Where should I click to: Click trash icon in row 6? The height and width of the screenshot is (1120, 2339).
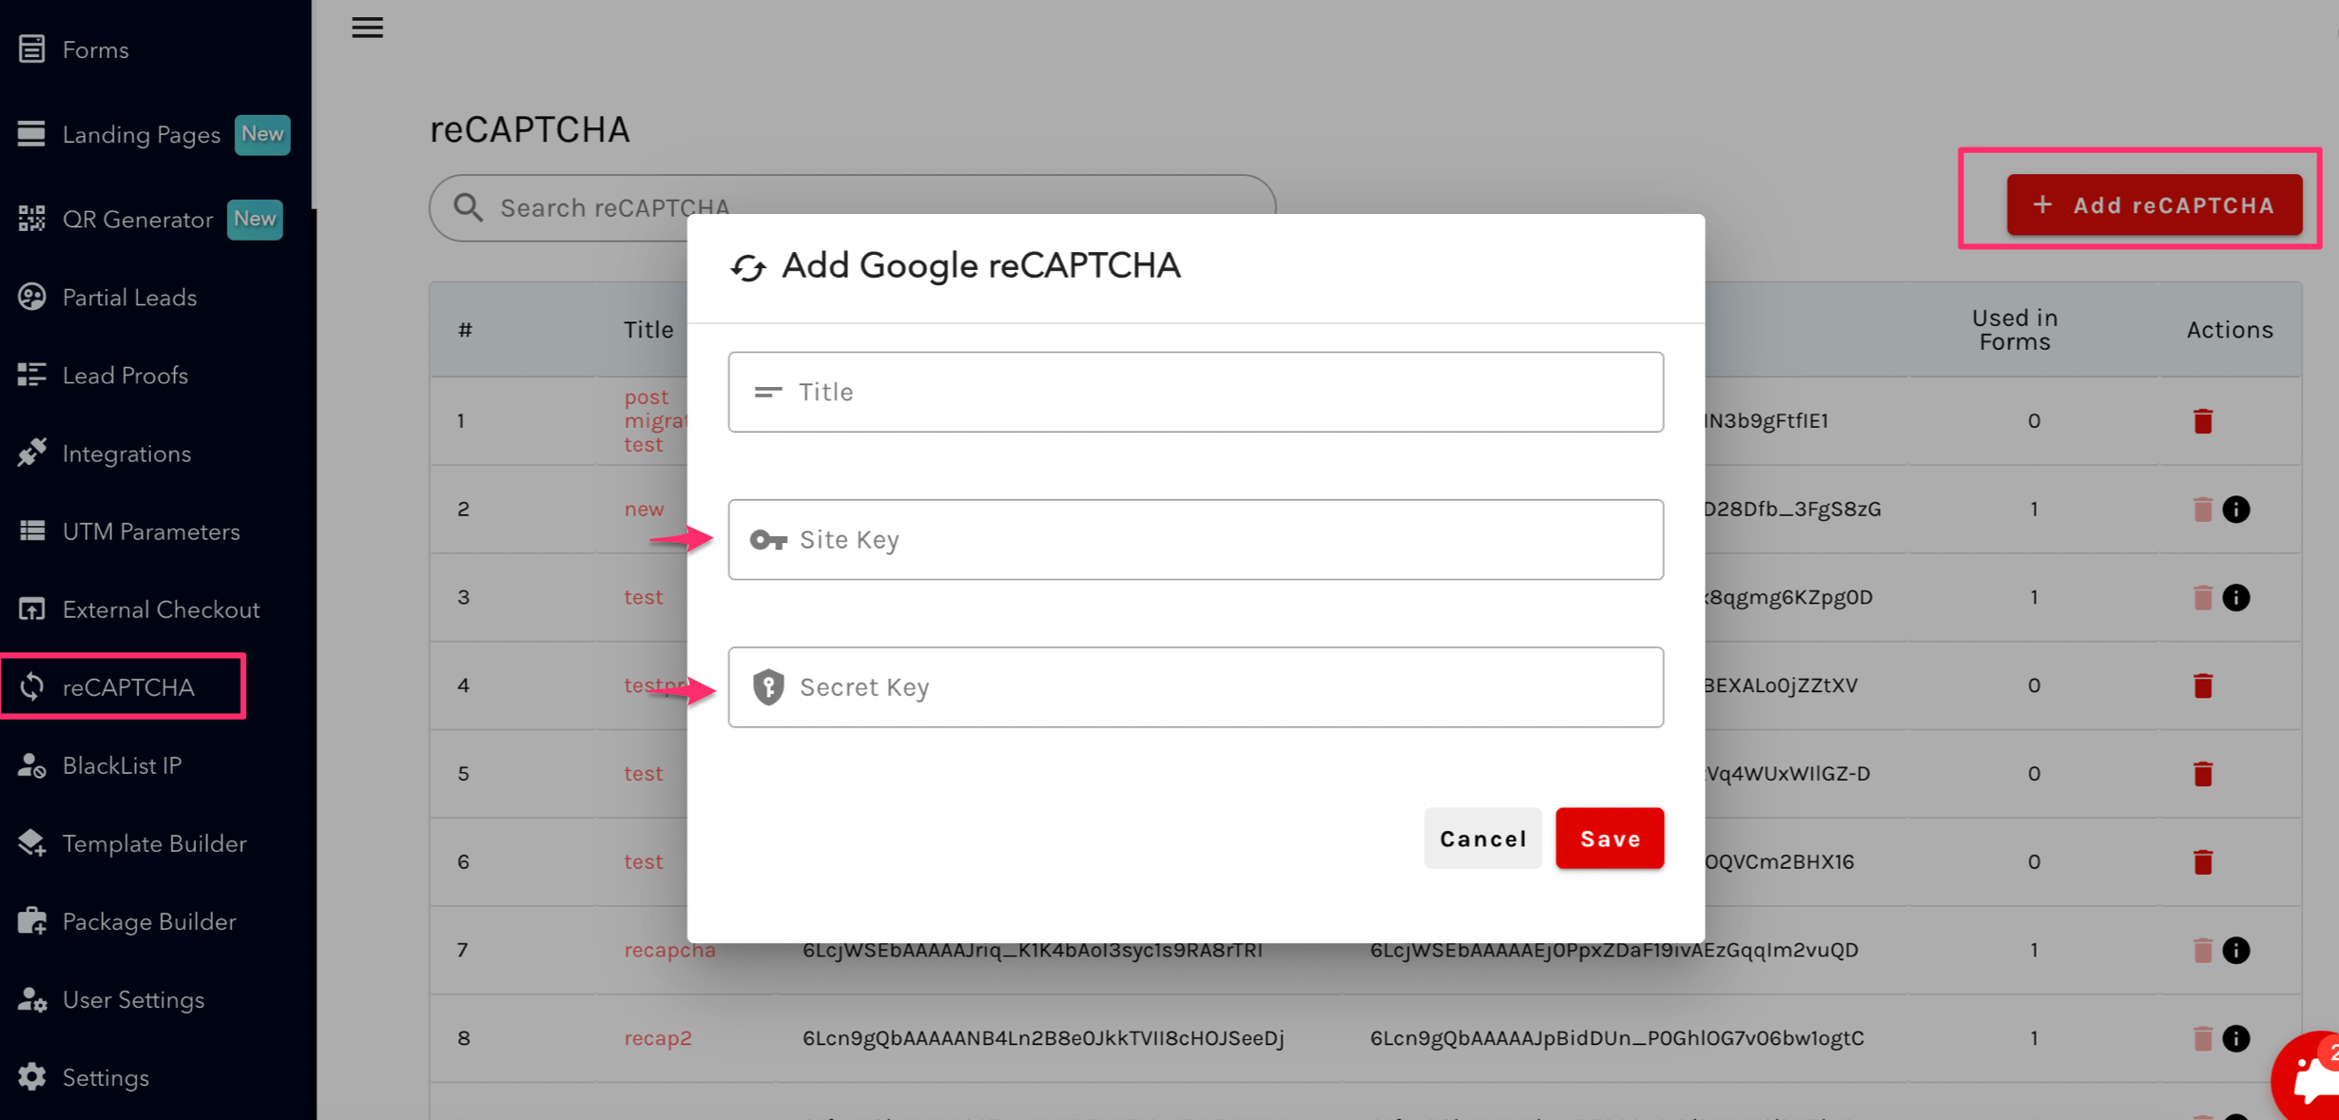[x=2202, y=862]
